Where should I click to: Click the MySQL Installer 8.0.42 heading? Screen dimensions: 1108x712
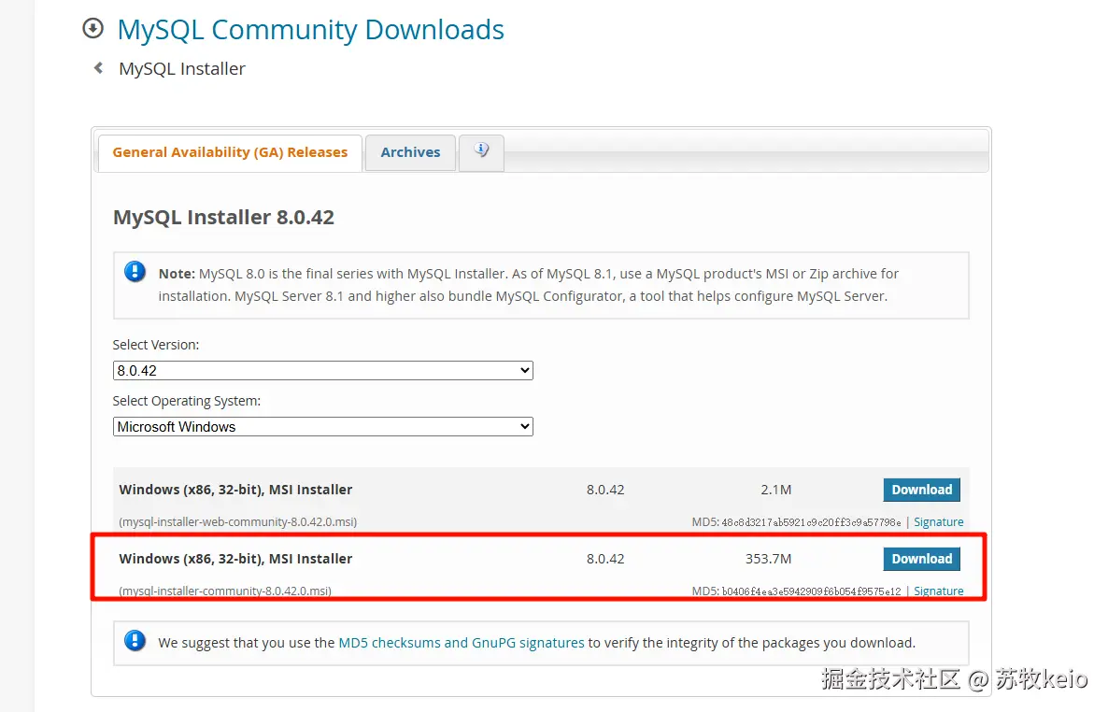click(x=223, y=217)
